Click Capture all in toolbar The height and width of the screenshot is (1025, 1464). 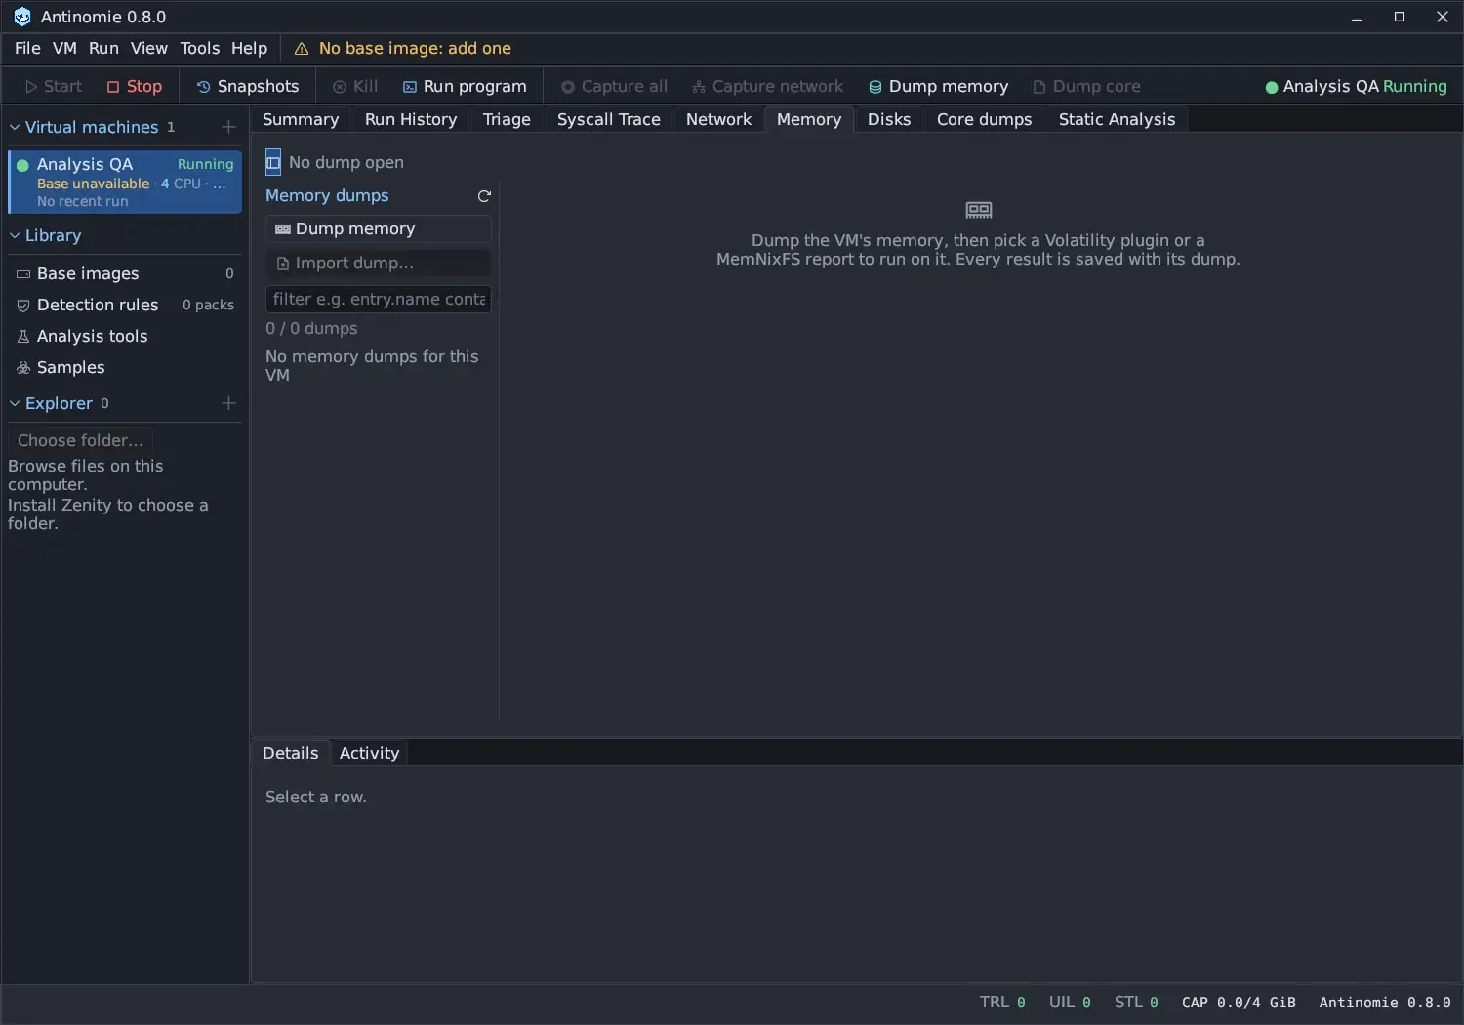coord(614,86)
